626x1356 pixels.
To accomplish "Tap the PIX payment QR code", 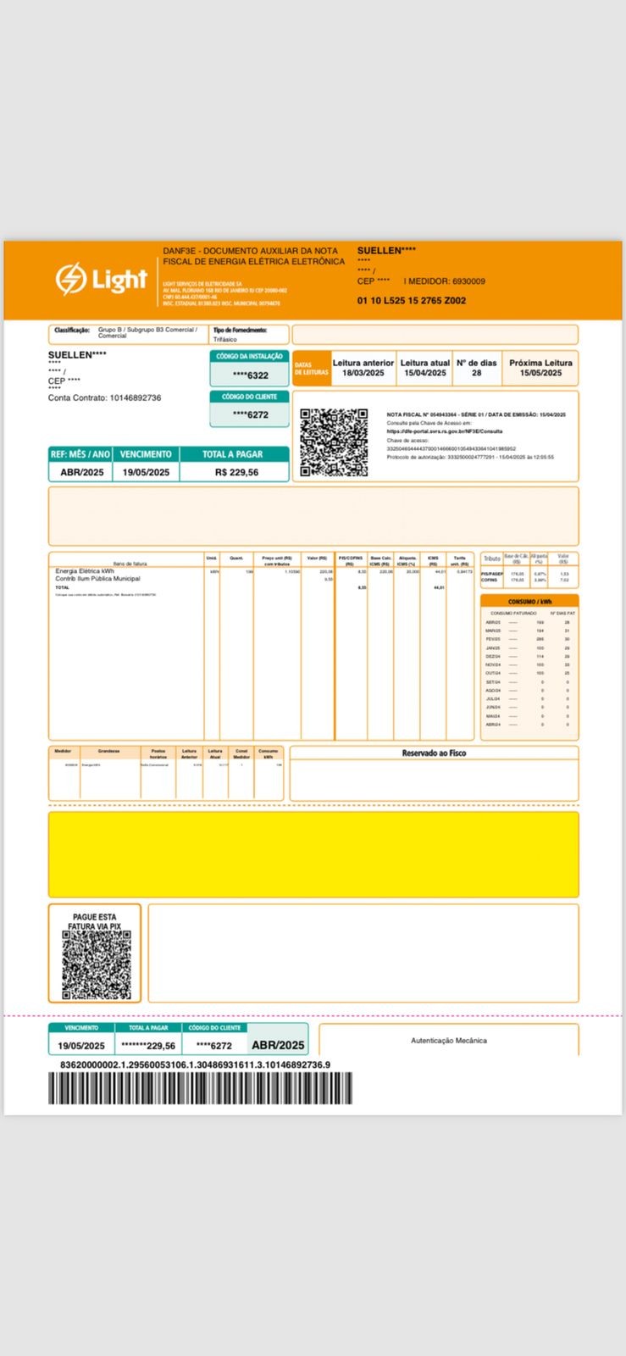I will [x=96, y=966].
